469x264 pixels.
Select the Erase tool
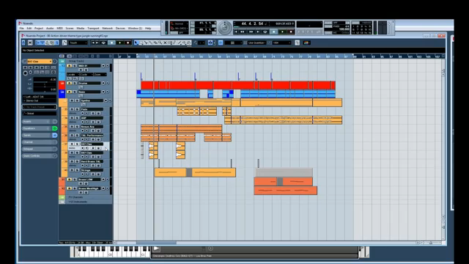(x=155, y=43)
